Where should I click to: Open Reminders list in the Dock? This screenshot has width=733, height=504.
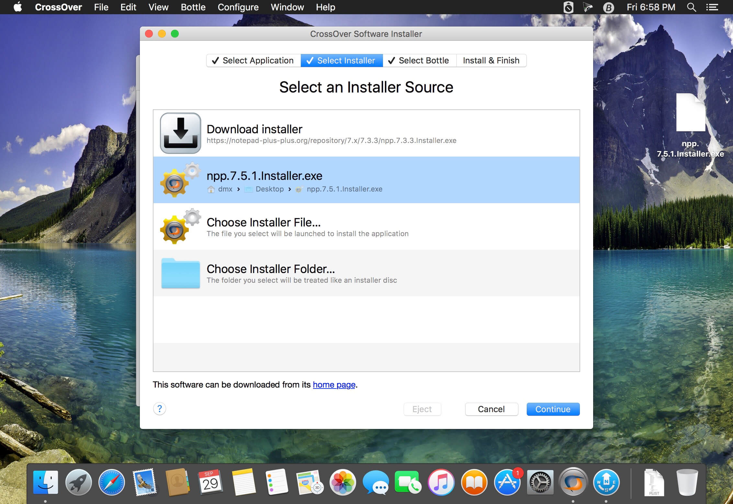[276, 482]
